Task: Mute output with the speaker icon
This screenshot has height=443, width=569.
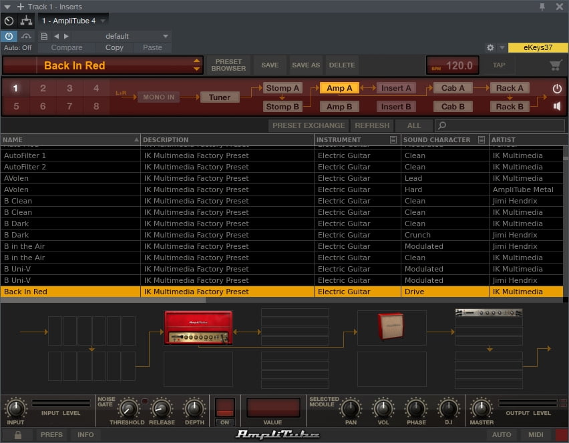Action: [x=557, y=106]
